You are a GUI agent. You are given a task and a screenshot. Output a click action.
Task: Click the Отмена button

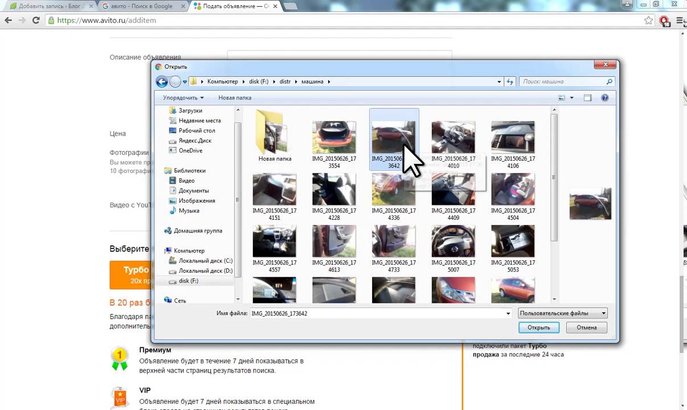(x=586, y=327)
